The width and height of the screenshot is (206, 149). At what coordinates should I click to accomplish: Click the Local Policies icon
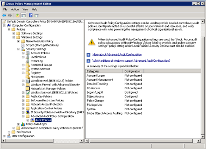(x=27, y=57)
